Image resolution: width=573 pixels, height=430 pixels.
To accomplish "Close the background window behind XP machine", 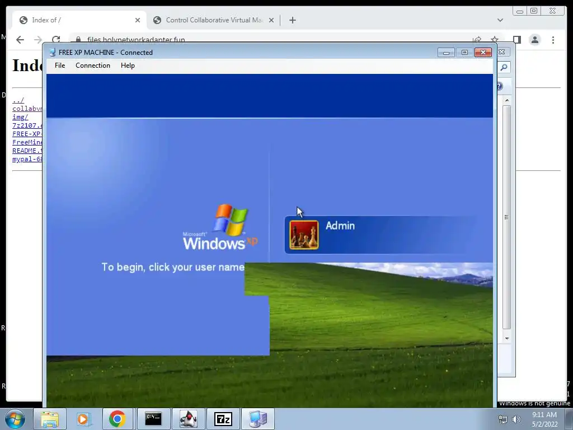I will 502,52.
